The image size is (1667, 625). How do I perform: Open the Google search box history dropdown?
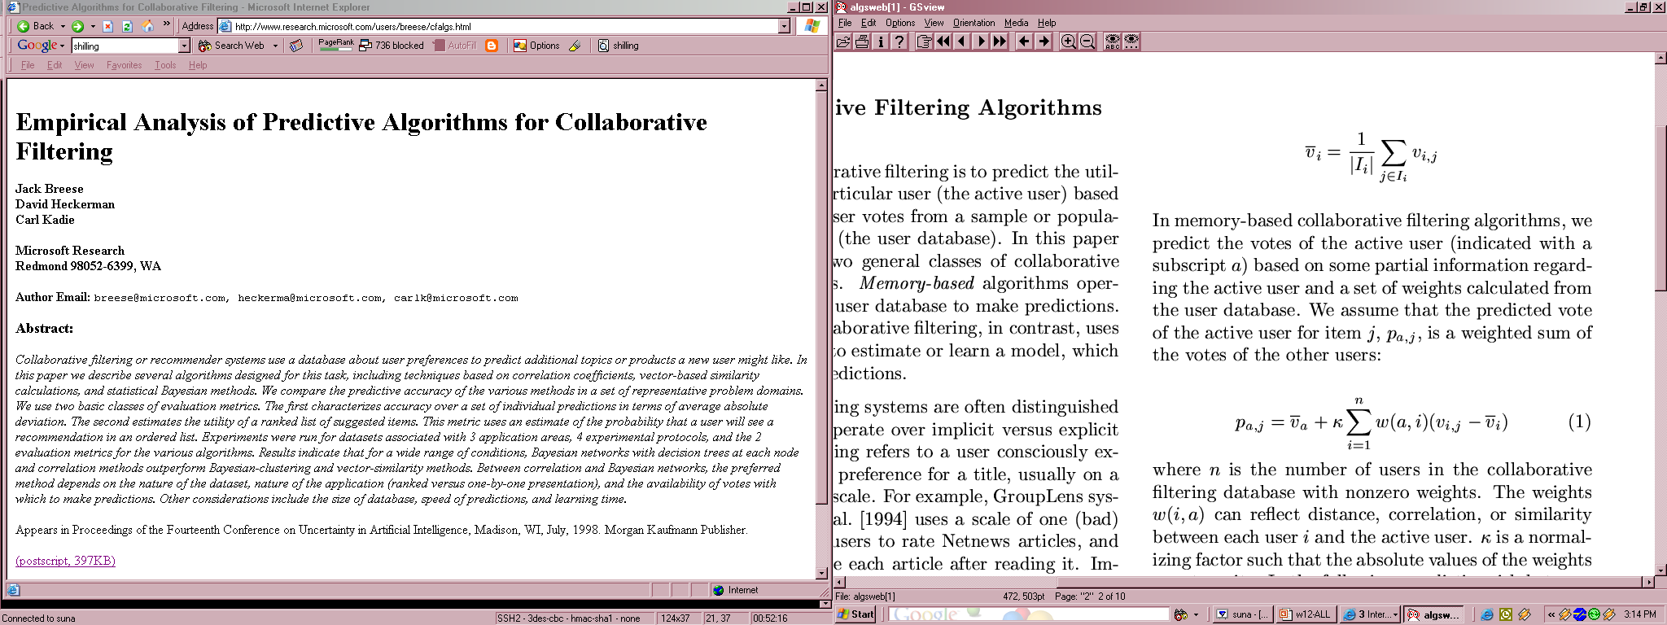pos(184,46)
